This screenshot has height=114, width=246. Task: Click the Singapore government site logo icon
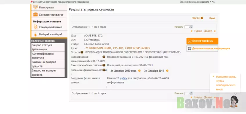point(32,2)
